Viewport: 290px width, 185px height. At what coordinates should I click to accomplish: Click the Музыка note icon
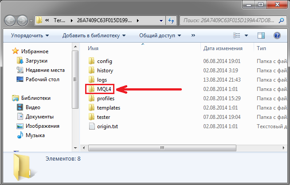click(20, 135)
